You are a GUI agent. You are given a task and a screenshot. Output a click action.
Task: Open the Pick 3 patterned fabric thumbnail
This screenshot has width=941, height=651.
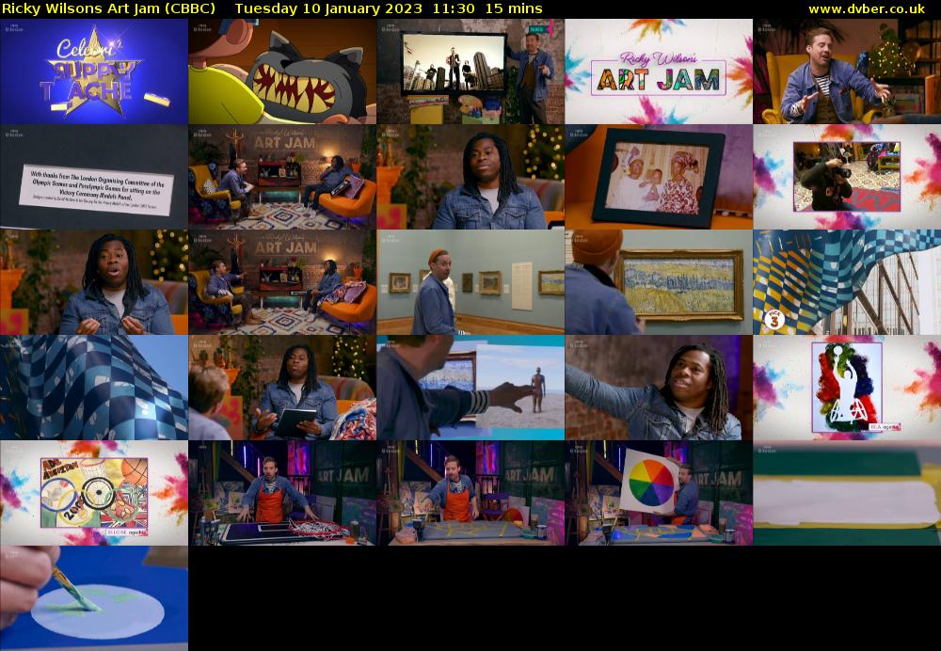(847, 282)
